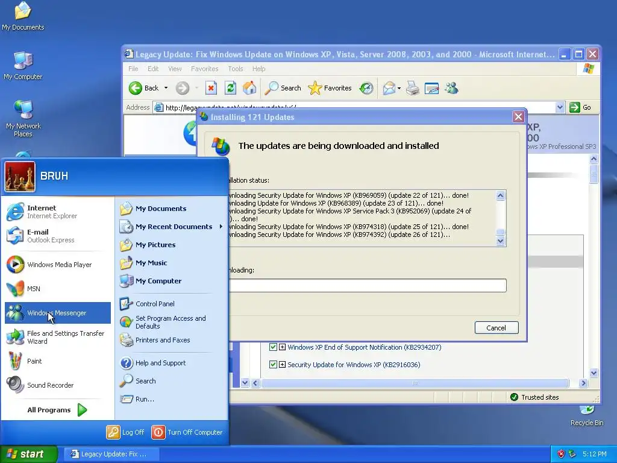This screenshot has width=617, height=463.
Task: Open E-mail Outlook Express from Start menu
Action: pos(58,236)
